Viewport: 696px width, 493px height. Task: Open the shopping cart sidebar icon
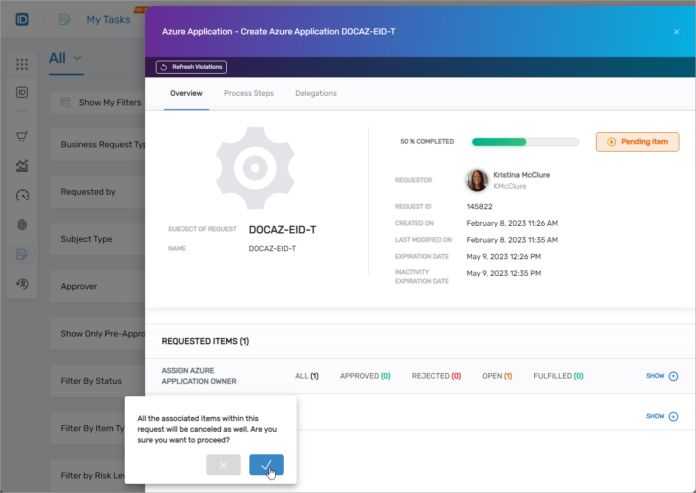(x=22, y=137)
